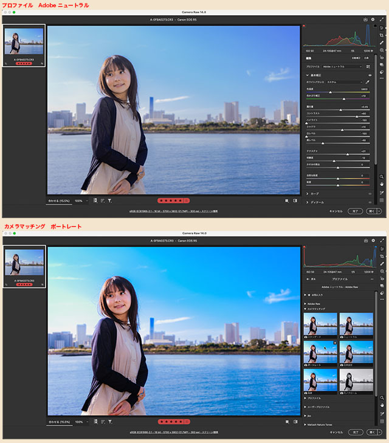Expand the ディテール panel
The width and height of the screenshot is (389, 443).
[308, 202]
